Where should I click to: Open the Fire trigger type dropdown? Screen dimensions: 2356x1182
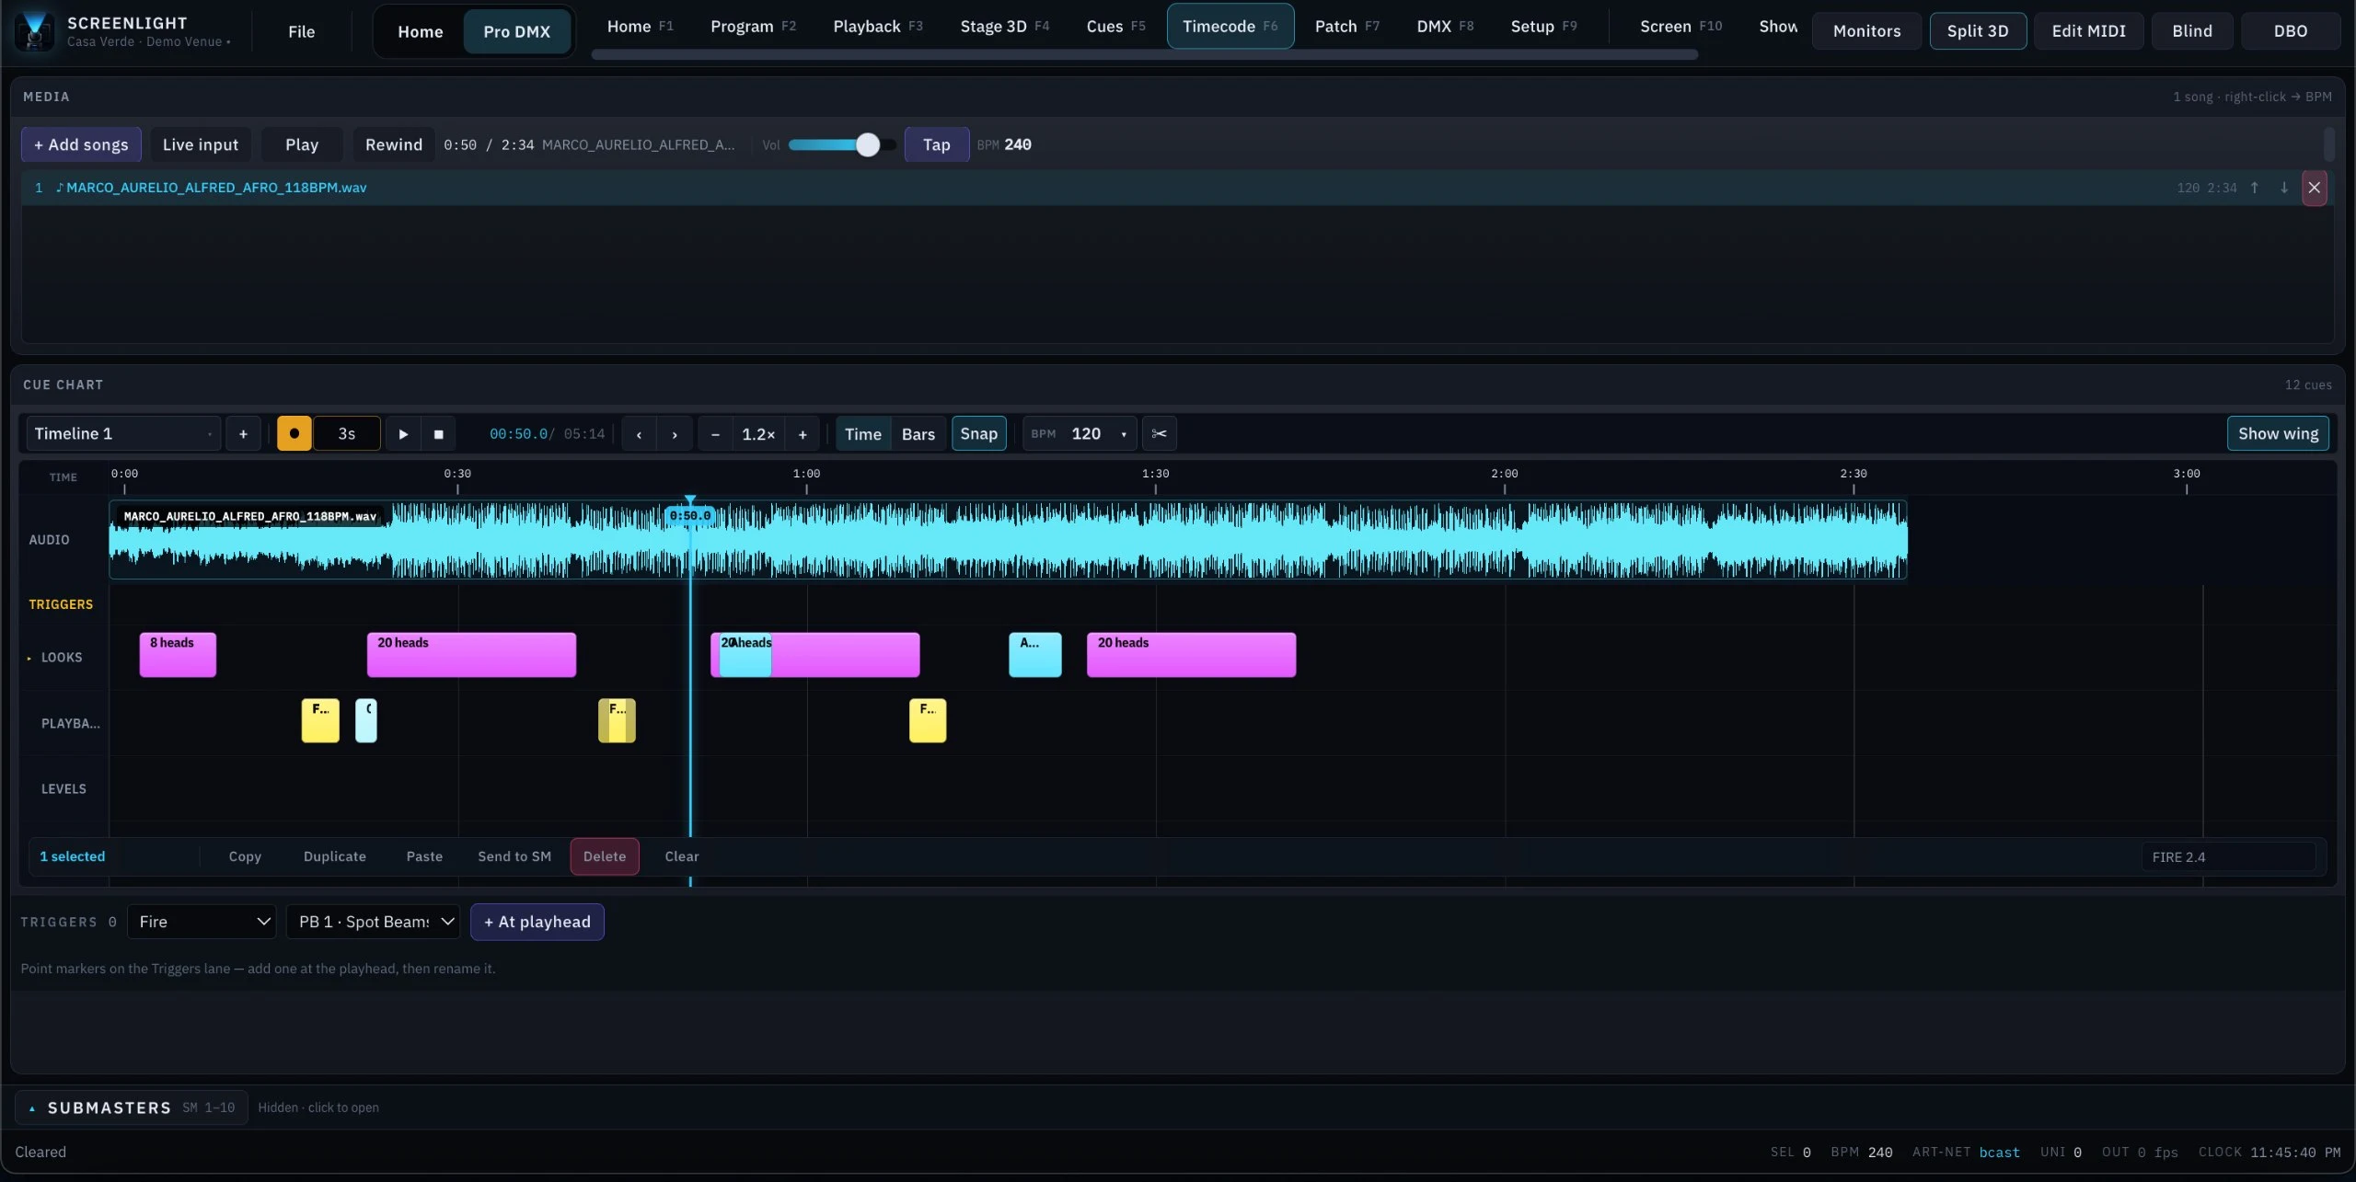tap(202, 922)
